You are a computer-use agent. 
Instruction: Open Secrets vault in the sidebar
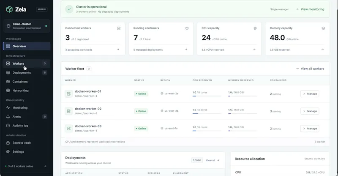point(27,143)
